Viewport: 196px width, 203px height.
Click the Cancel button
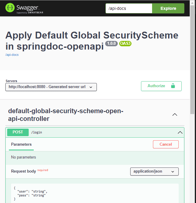[x=166, y=144]
